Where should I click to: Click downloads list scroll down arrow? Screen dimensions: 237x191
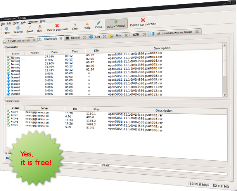pyautogui.click(x=225, y=95)
